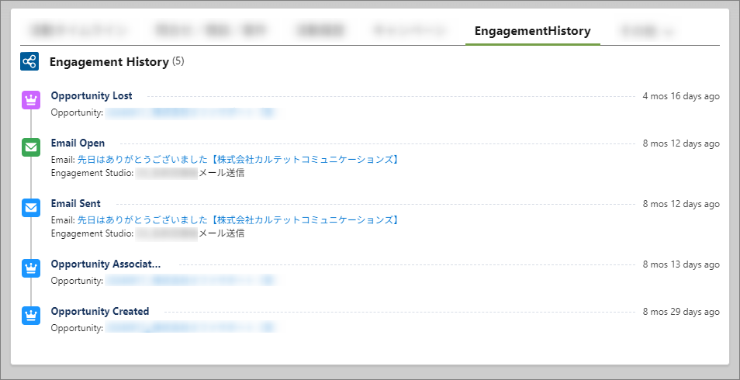Viewport: 740px width, 380px height.
Task: Click the Email Open activity title
Action: pyautogui.click(x=78, y=143)
